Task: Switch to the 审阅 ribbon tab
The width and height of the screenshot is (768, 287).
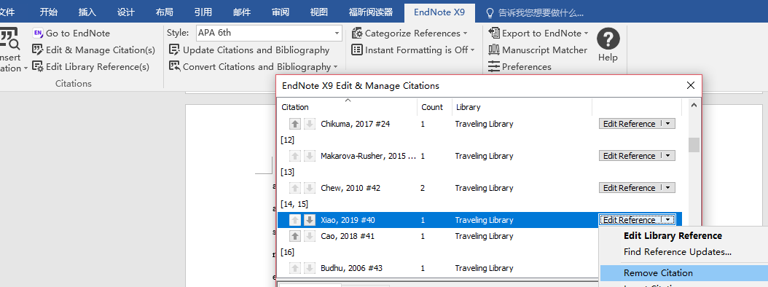Action: tap(281, 12)
